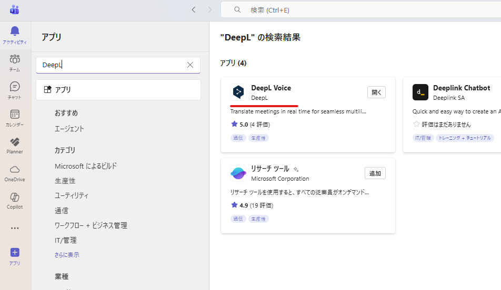Viewport: 501px width, 290px height.
Task: Click the IT/管理 tag on Deeplink Chatbot
Action: 422,138
